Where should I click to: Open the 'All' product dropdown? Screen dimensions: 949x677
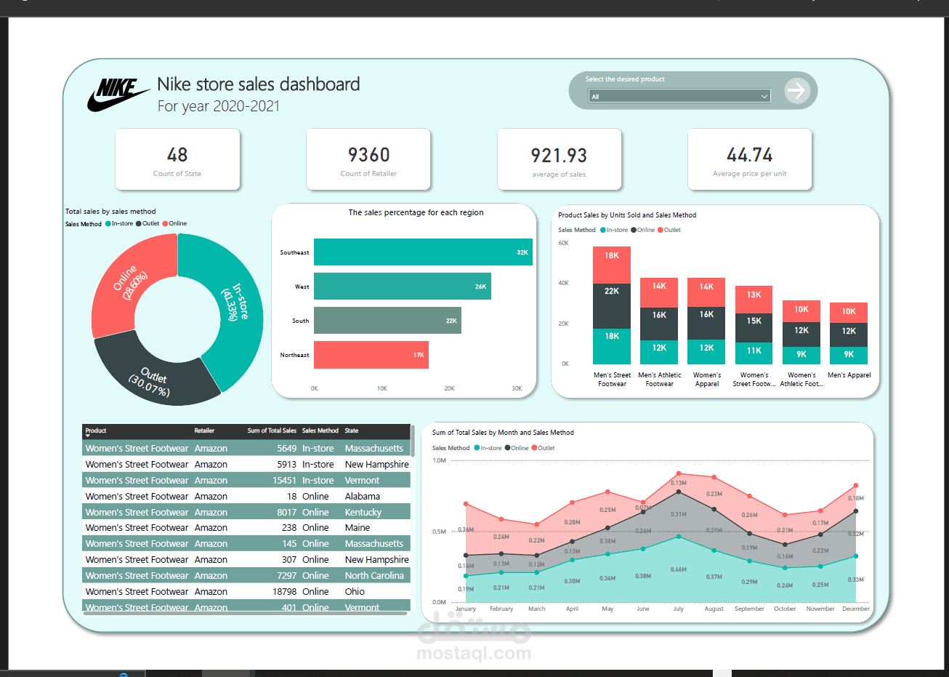click(679, 96)
